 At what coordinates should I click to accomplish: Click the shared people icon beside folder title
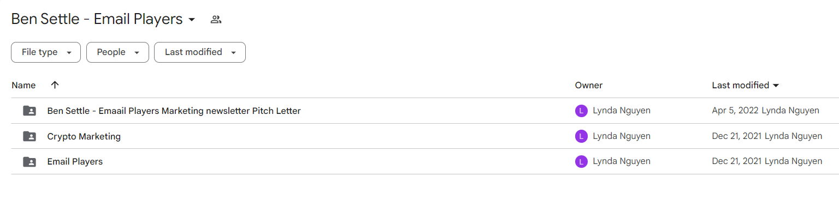coord(216,20)
